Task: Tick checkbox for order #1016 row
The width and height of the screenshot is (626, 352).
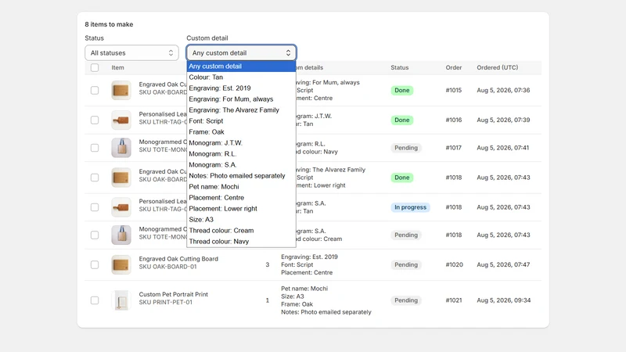Action: point(95,120)
